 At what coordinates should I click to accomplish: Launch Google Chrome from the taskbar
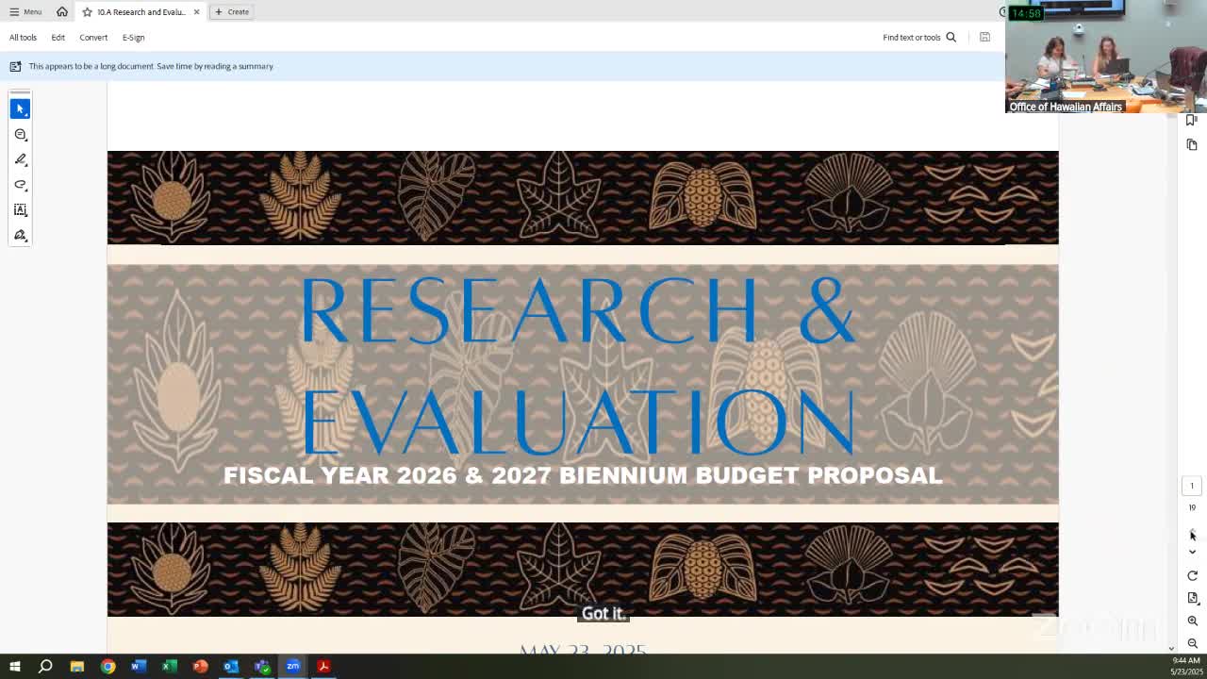tap(107, 667)
